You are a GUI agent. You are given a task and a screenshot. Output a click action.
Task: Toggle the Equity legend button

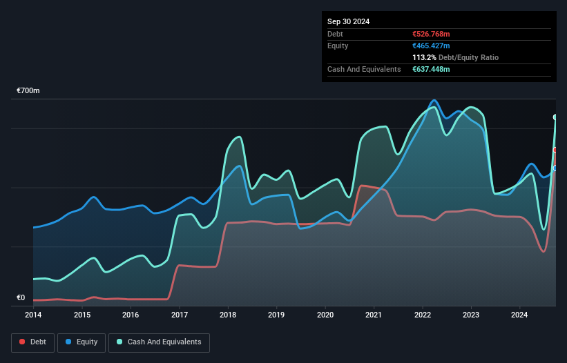point(82,342)
